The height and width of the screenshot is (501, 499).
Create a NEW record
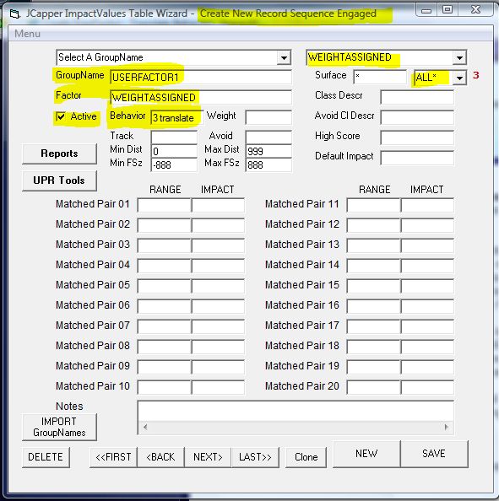tap(366, 454)
